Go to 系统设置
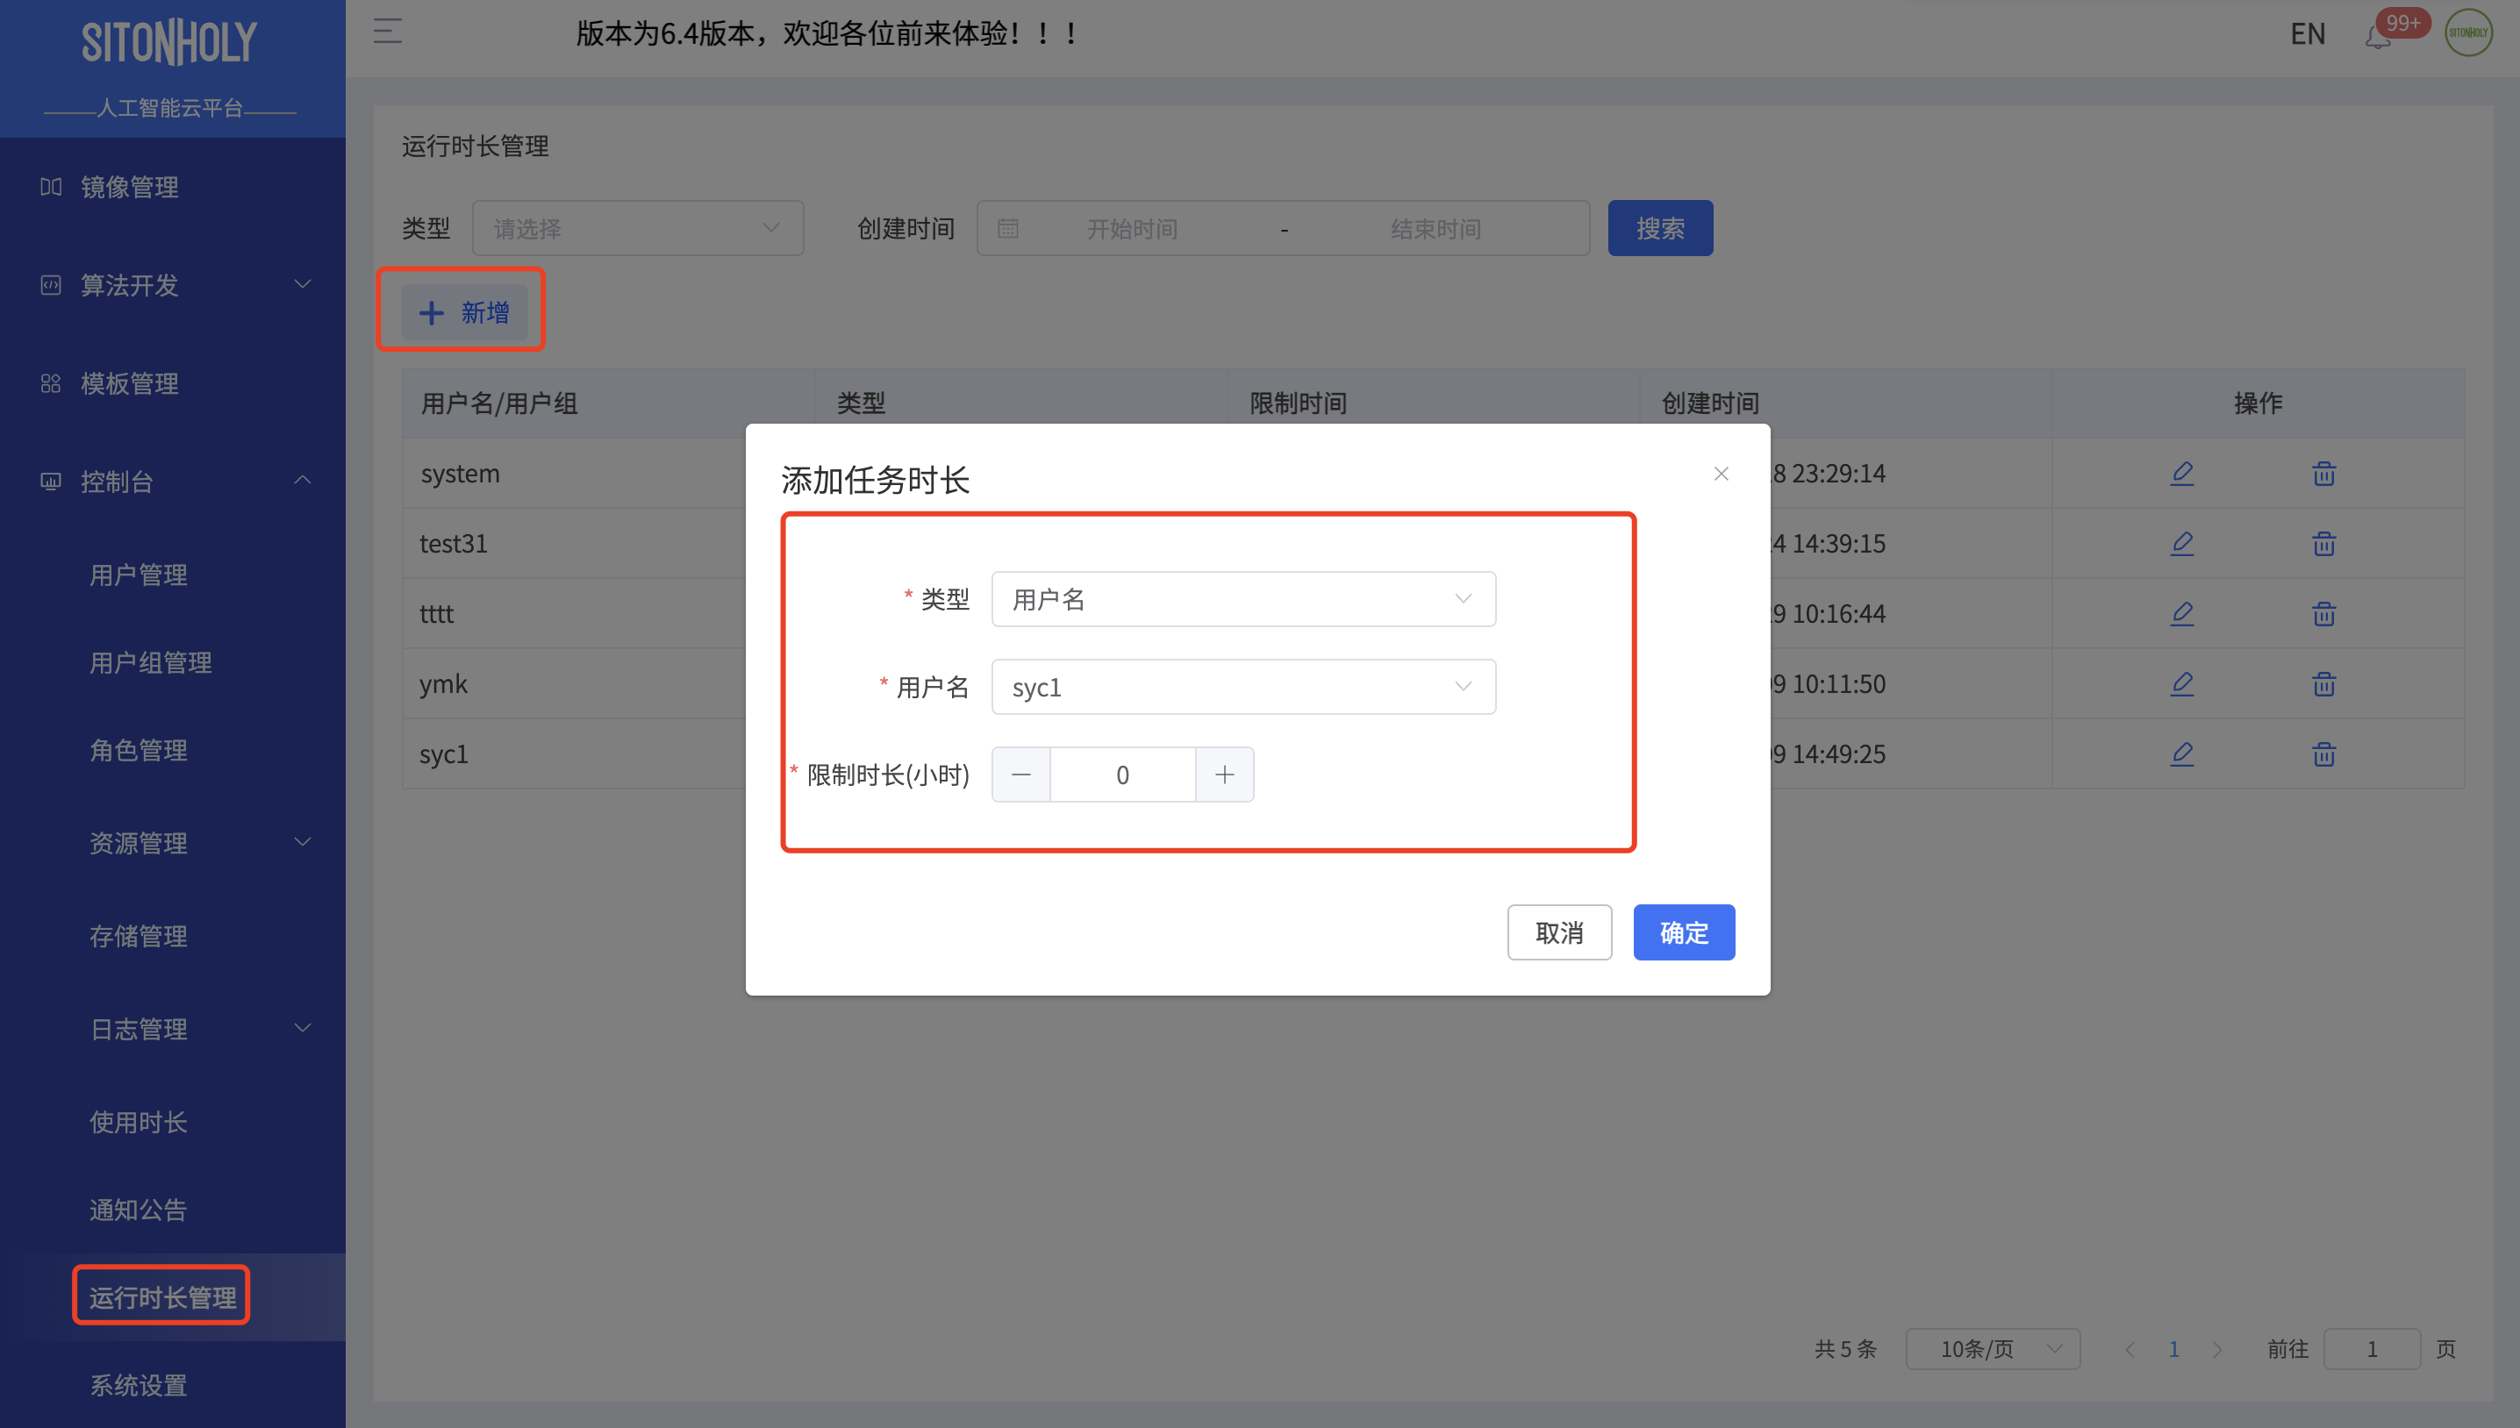Screen dimensions: 2520x1428 pos(139,1385)
